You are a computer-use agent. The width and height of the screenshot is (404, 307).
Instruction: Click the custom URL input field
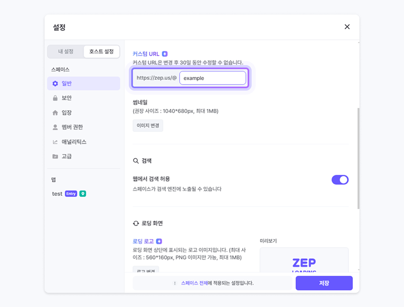point(213,78)
